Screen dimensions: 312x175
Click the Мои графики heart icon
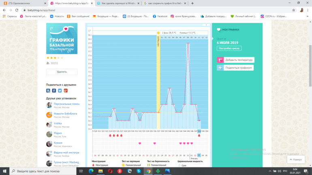click(x=219, y=30)
